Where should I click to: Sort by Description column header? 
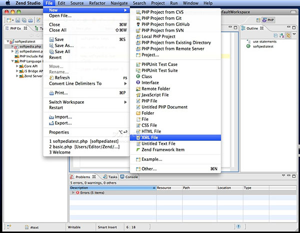coord(113,188)
